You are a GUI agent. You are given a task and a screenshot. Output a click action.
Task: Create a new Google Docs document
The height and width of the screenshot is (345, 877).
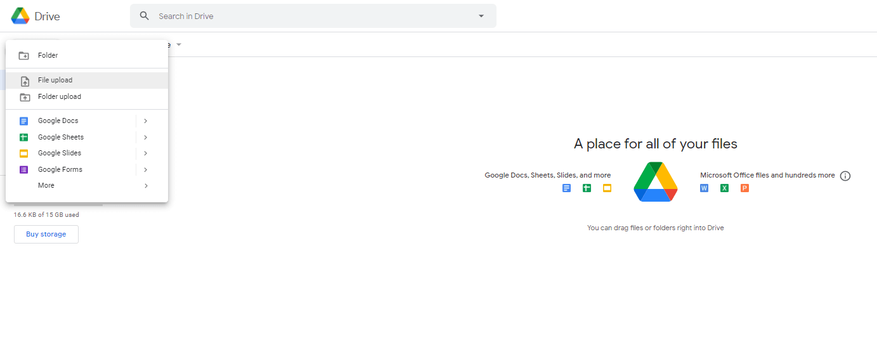point(71,120)
